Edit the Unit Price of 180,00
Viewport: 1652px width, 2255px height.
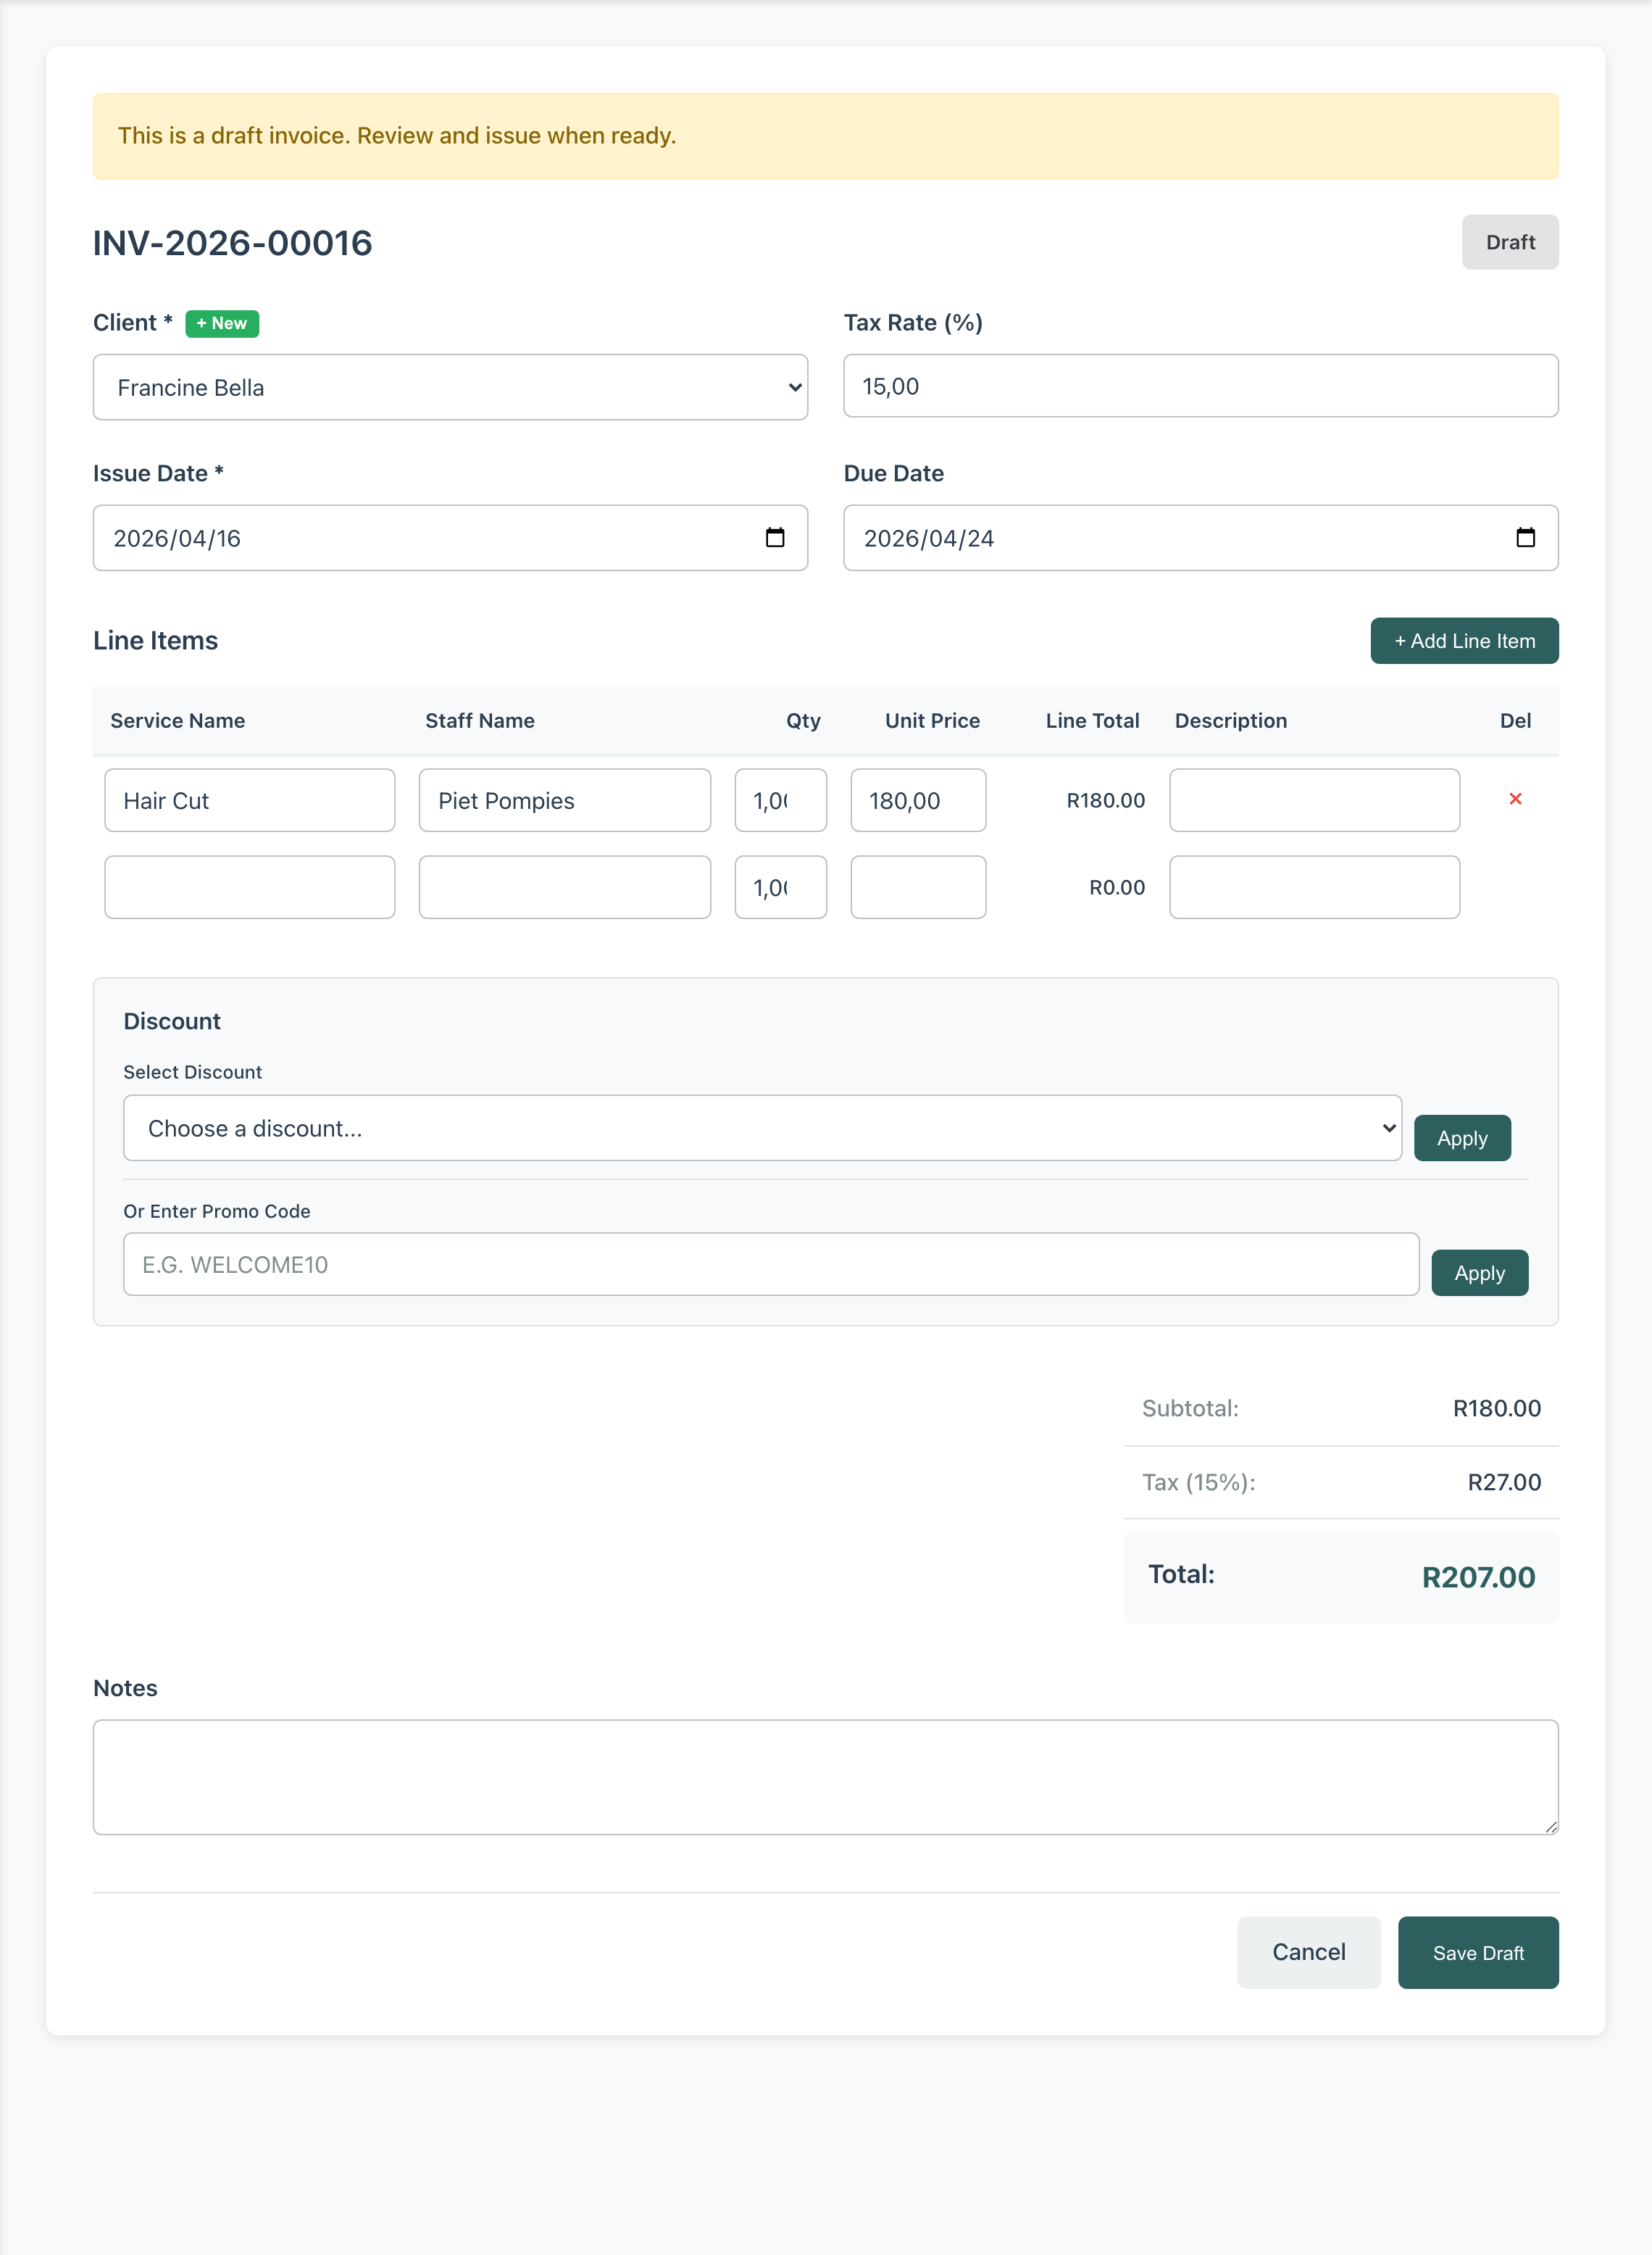coord(917,800)
